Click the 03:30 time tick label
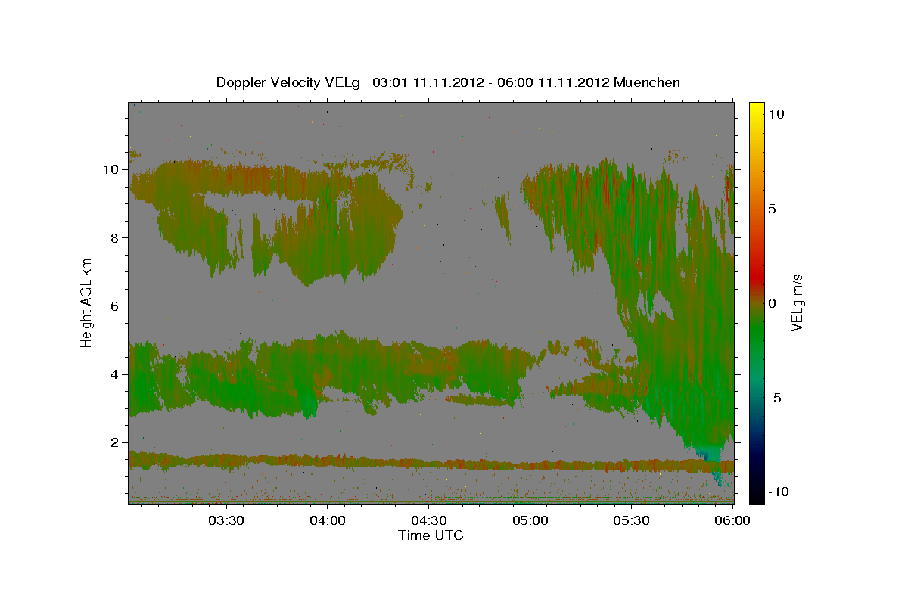This screenshot has width=908, height=605. [226, 520]
